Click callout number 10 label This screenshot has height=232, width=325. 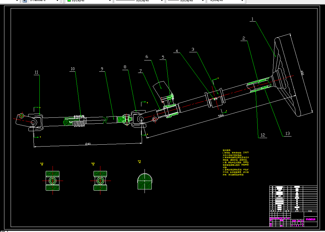(x=73, y=69)
